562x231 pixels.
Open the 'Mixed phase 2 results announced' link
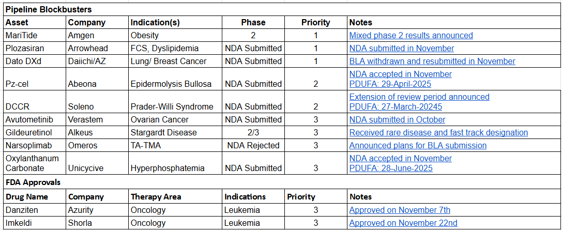411,36
